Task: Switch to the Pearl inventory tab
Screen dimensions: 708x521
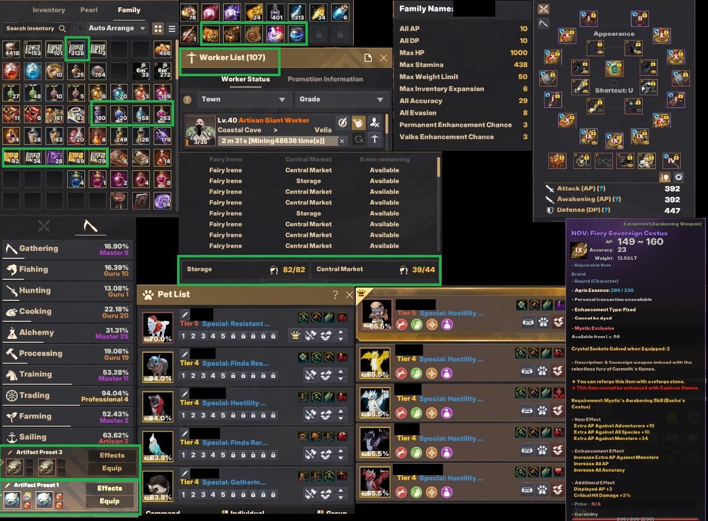Action: tap(89, 10)
